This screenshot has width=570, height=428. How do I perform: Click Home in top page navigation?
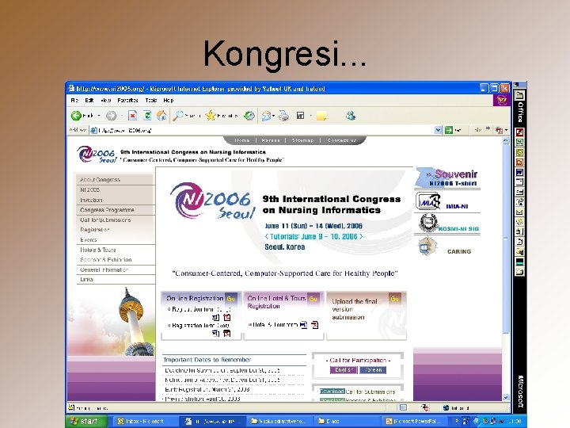[x=242, y=140]
